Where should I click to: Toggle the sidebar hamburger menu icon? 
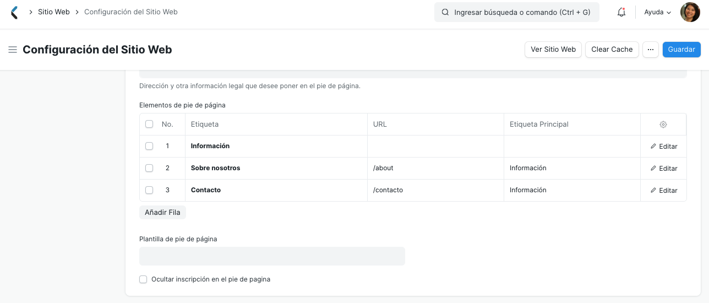13,50
